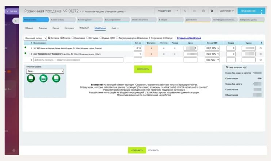Set stage to Доставлено

198,20
